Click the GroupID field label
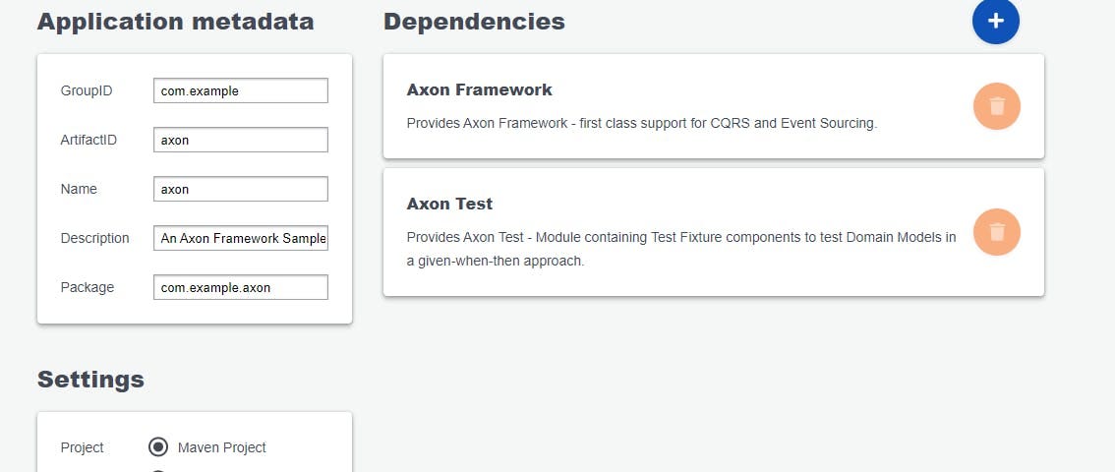 point(87,90)
